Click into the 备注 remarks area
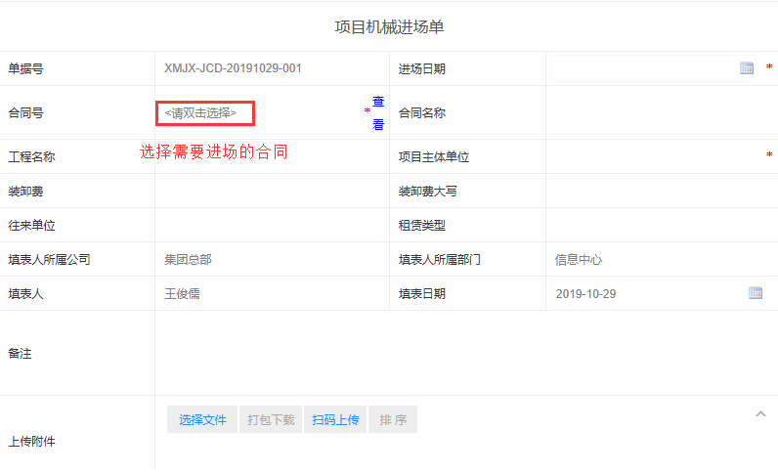778x473 pixels. click(465, 353)
